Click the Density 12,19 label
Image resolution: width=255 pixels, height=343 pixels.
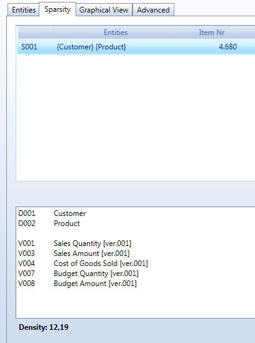[x=44, y=327]
